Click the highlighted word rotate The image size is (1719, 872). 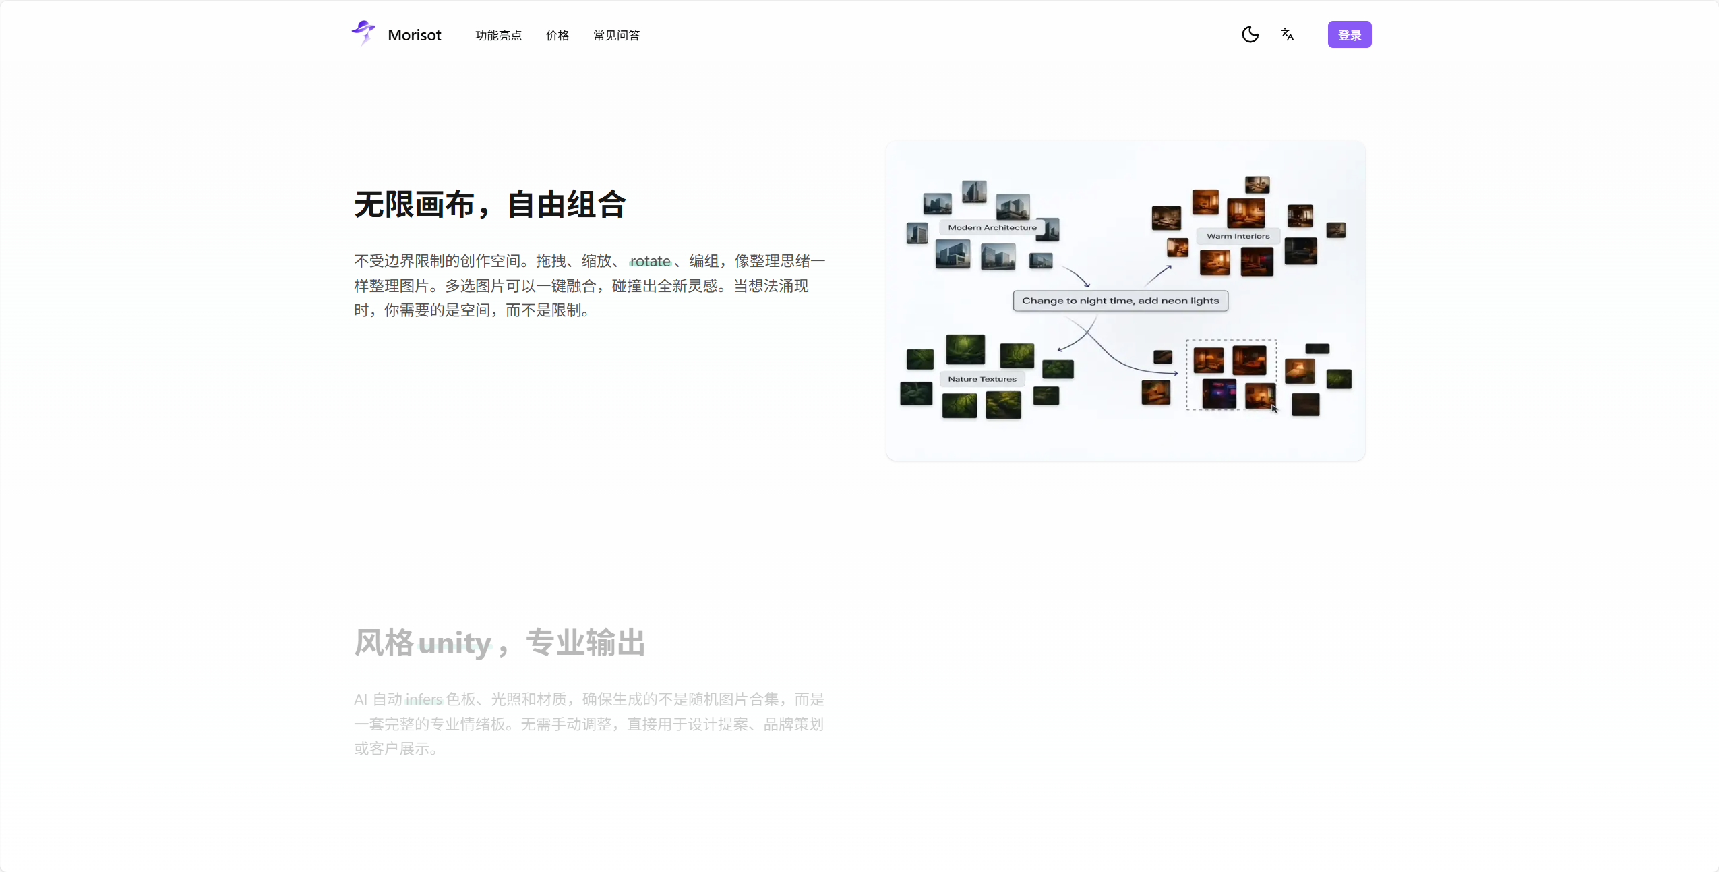pyautogui.click(x=650, y=261)
